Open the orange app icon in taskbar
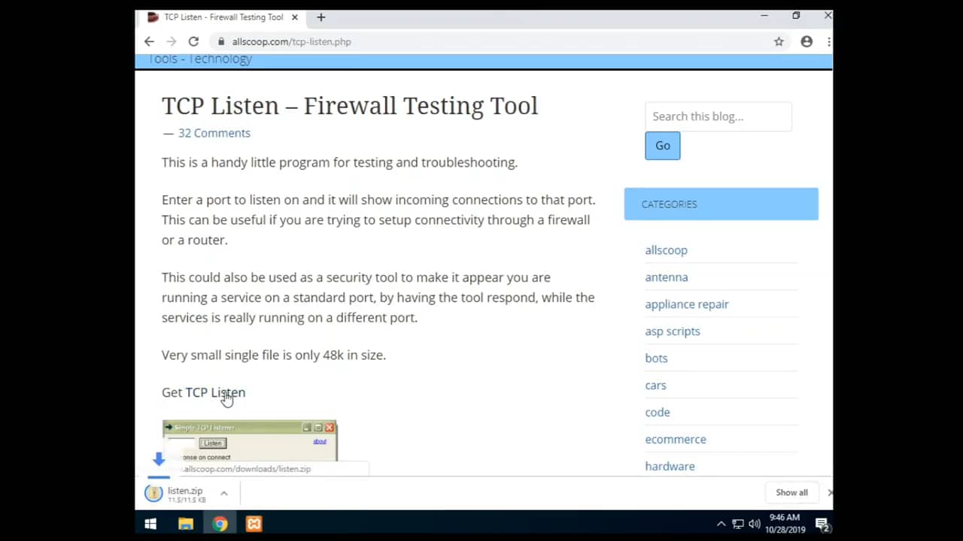Image resolution: width=963 pixels, height=541 pixels. click(254, 524)
